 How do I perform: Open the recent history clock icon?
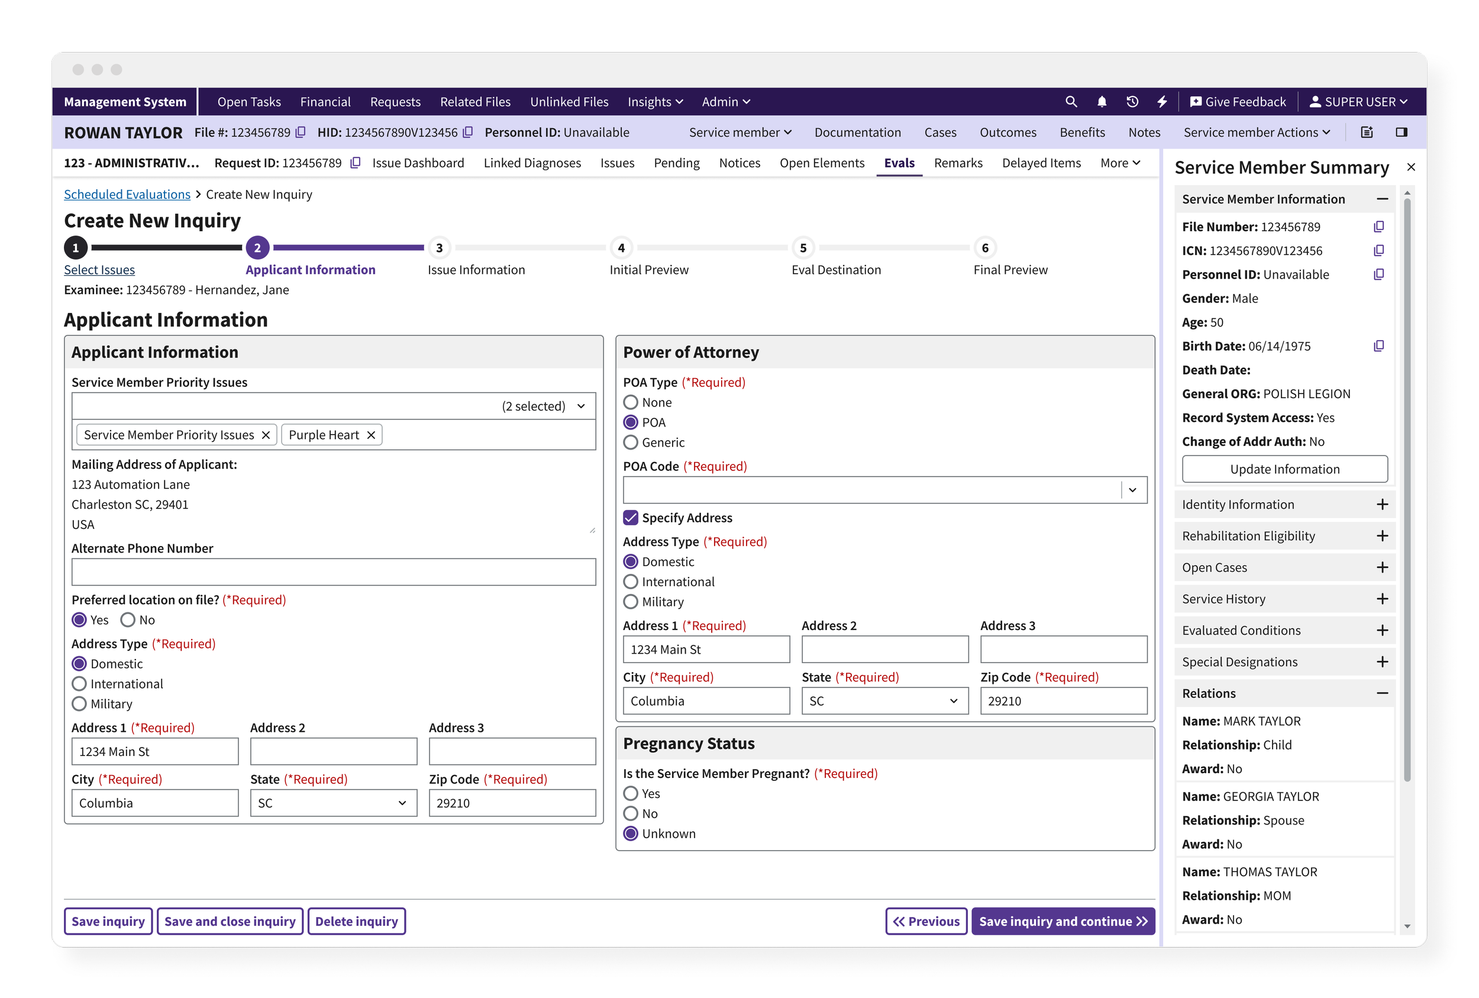[1132, 102]
